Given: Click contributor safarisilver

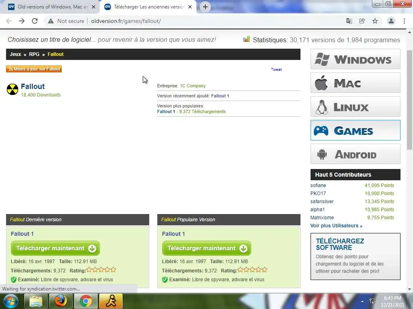Looking at the screenshot, I should (322, 202).
